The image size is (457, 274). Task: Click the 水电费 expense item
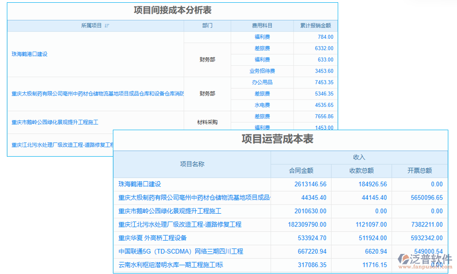point(262,105)
